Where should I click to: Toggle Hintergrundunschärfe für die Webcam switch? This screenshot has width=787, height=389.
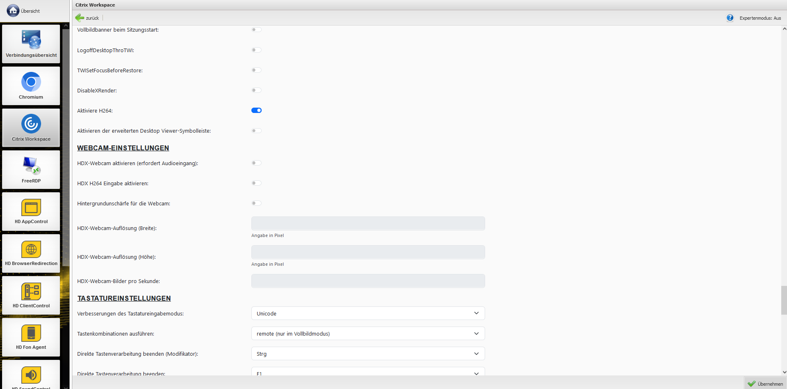point(256,203)
